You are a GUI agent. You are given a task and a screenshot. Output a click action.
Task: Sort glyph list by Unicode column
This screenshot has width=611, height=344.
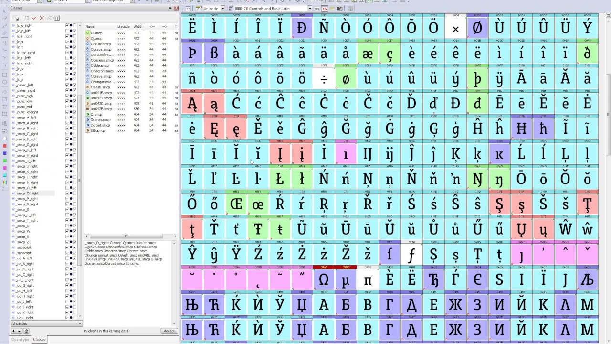[x=124, y=26]
